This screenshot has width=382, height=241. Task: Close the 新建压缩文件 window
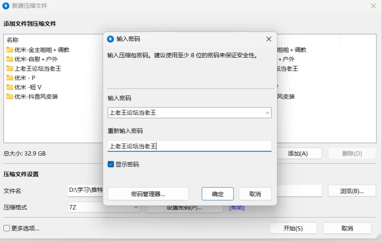click(x=373, y=6)
